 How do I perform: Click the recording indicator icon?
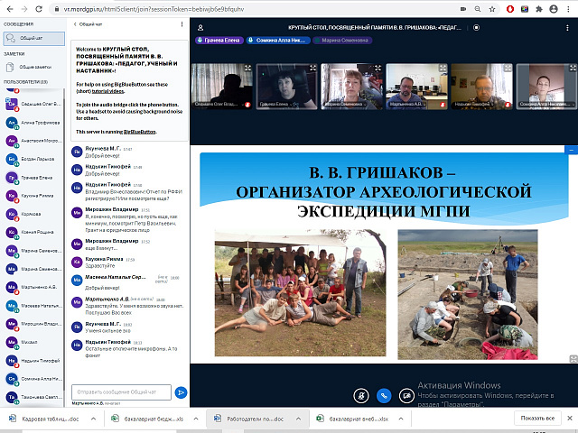(476, 27)
